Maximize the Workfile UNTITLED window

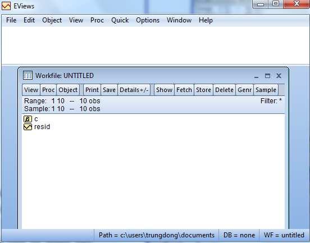267,76
